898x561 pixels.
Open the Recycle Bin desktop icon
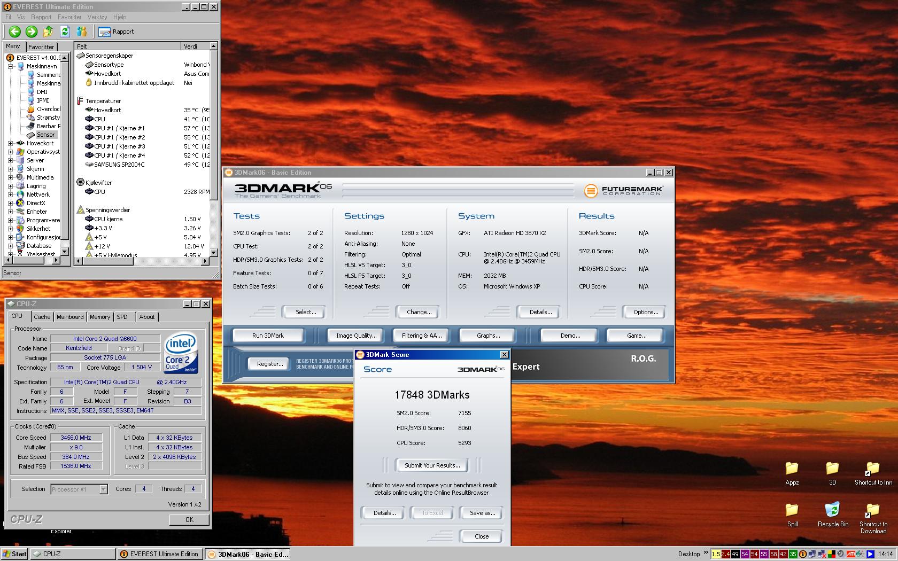pyautogui.click(x=833, y=515)
